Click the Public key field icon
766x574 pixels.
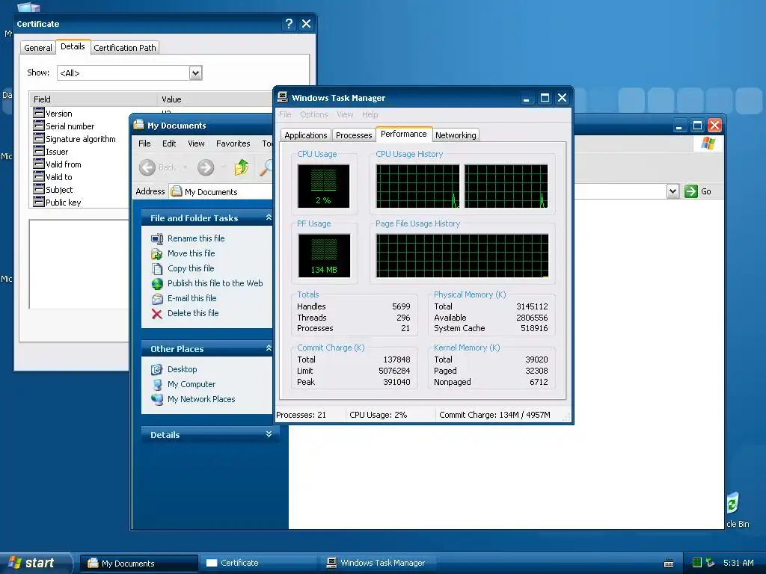point(39,202)
